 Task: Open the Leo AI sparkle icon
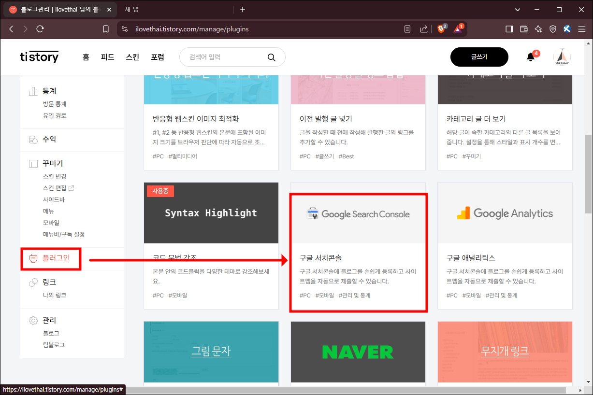pos(538,29)
